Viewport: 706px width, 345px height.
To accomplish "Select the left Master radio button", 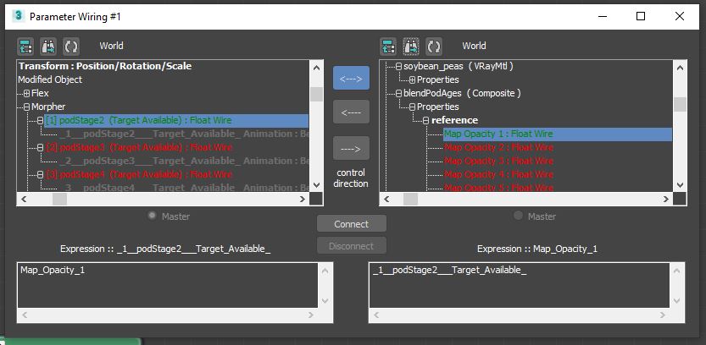I will point(153,216).
